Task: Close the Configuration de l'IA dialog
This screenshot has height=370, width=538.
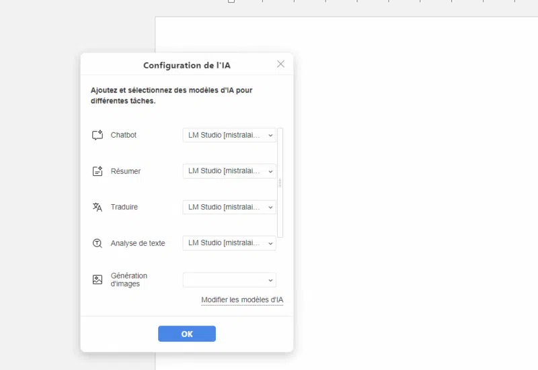Action: click(280, 64)
